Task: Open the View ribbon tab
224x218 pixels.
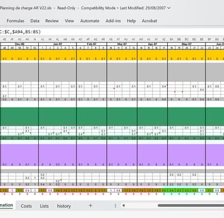Action: coord(69,21)
